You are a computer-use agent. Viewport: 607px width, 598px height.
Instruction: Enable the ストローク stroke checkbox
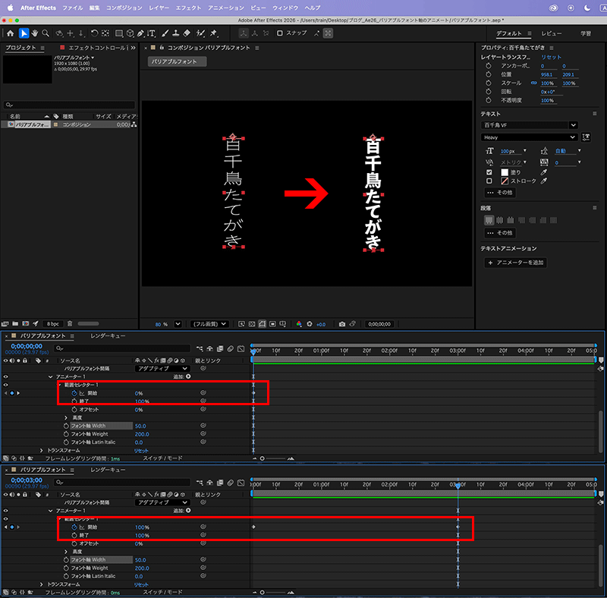489,181
